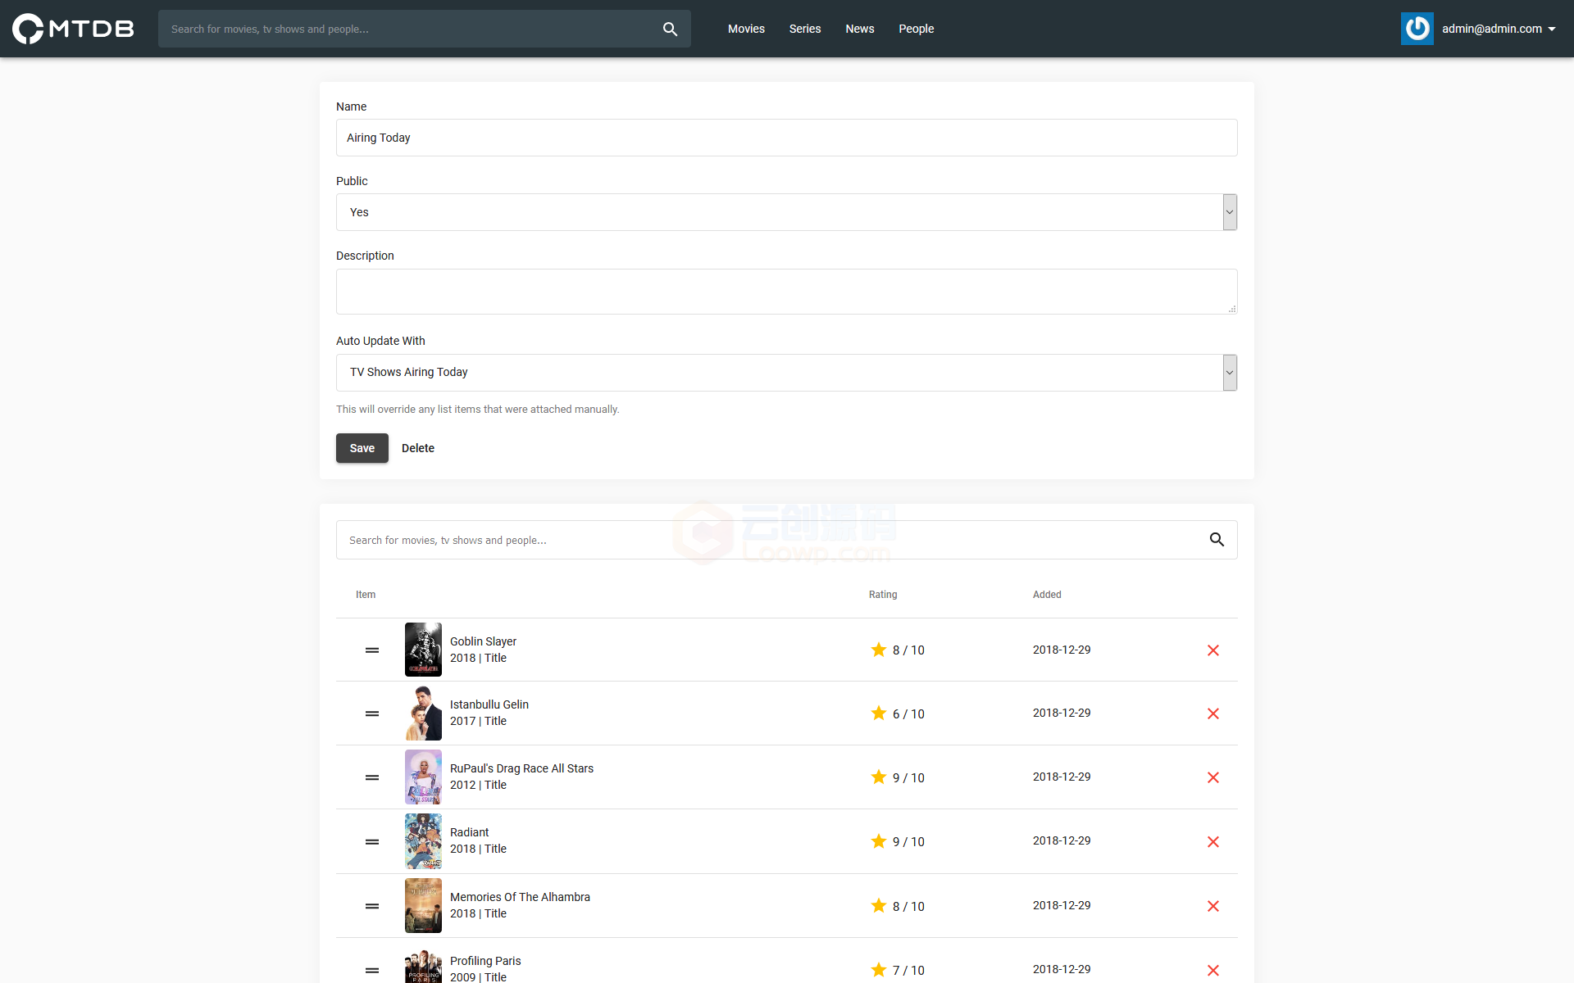Click the admin power avatar icon
The height and width of the screenshot is (983, 1574).
click(x=1417, y=29)
